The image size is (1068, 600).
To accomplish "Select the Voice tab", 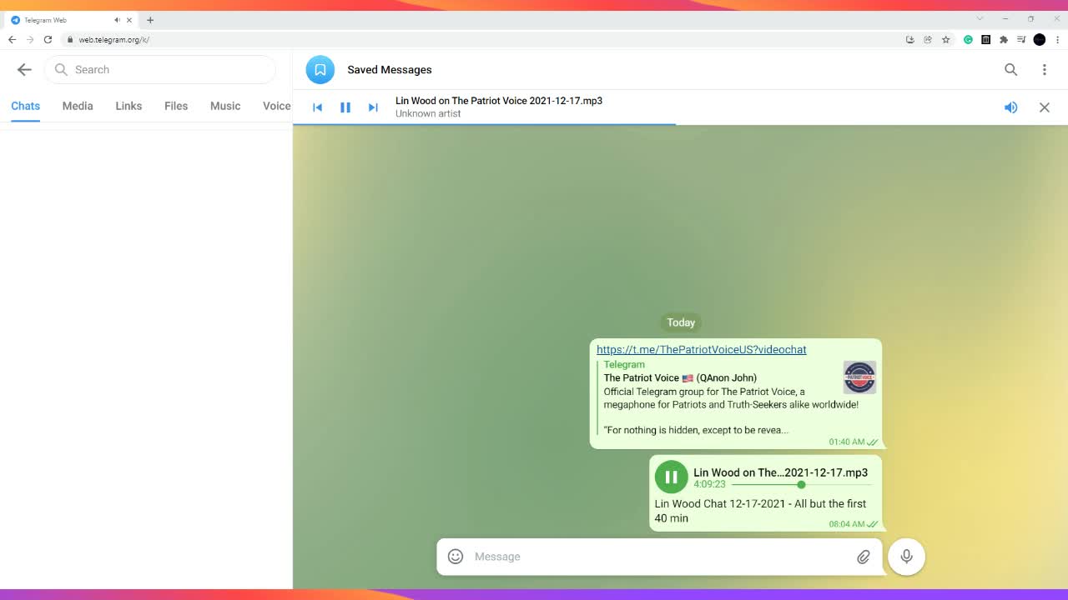I will click(x=276, y=106).
